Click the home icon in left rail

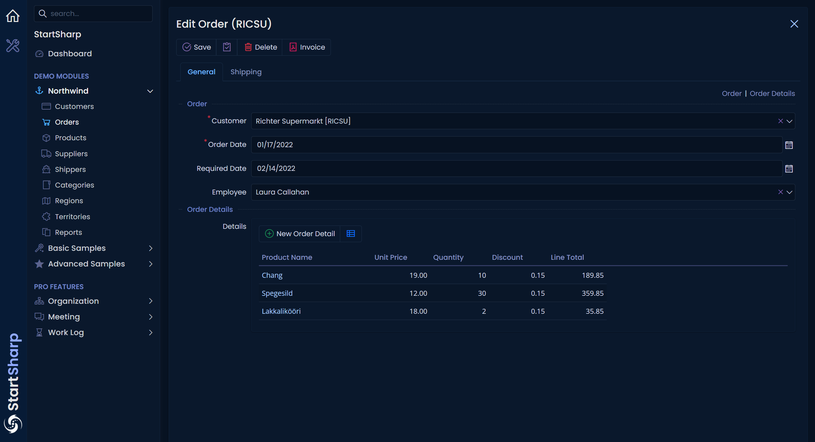[x=13, y=16]
